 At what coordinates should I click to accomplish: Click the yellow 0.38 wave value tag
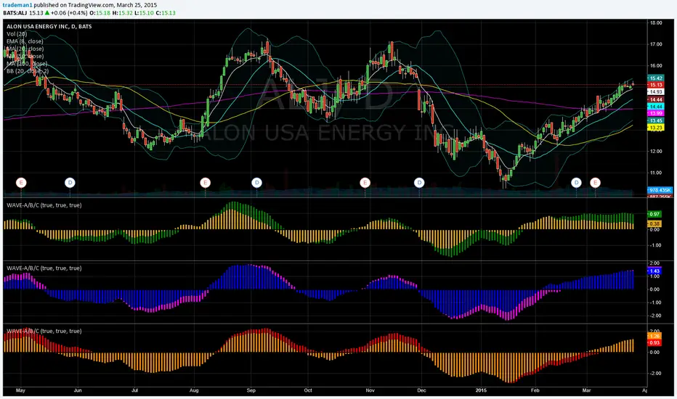click(x=654, y=224)
